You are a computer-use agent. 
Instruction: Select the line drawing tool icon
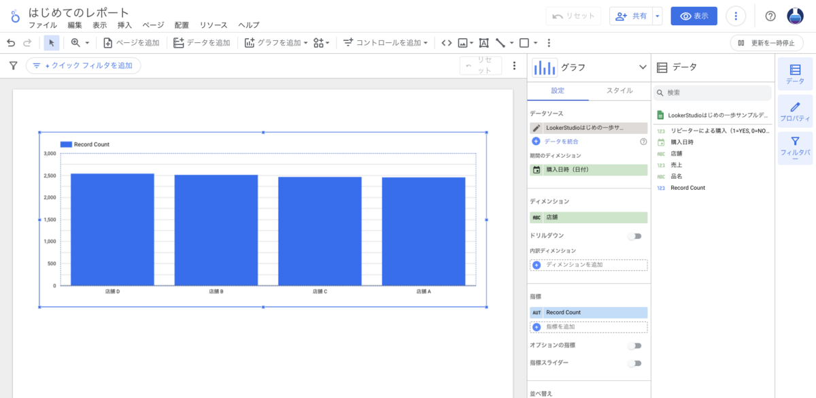500,43
